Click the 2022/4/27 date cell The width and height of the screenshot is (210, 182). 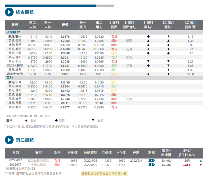coord(15,160)
